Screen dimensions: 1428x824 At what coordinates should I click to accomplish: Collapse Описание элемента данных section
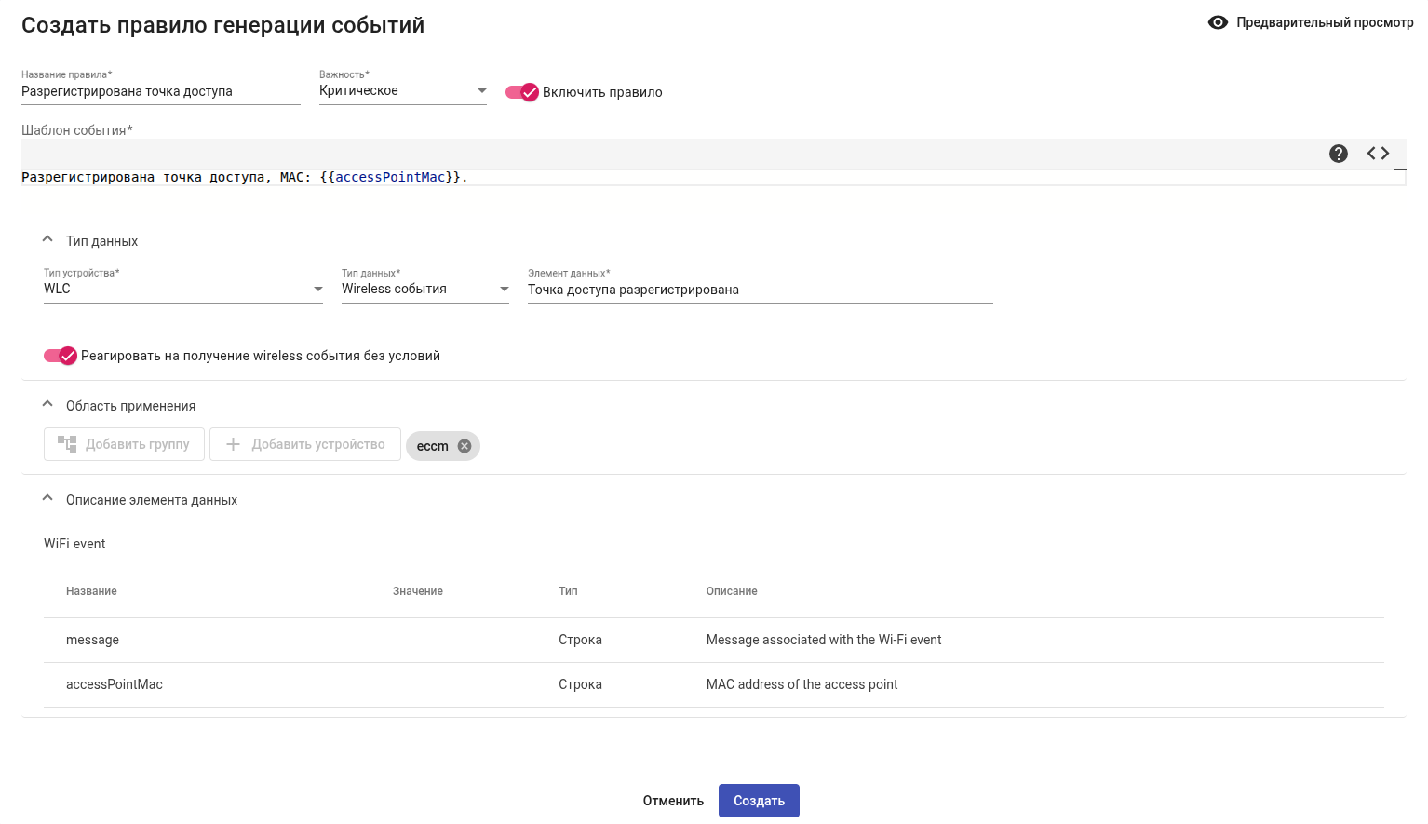point(47,499)
